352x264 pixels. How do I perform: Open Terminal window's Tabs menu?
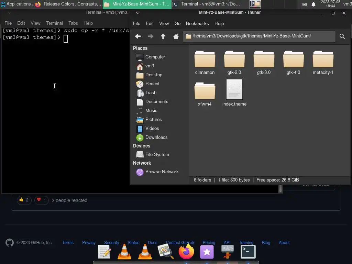click(x=73, y=23)
